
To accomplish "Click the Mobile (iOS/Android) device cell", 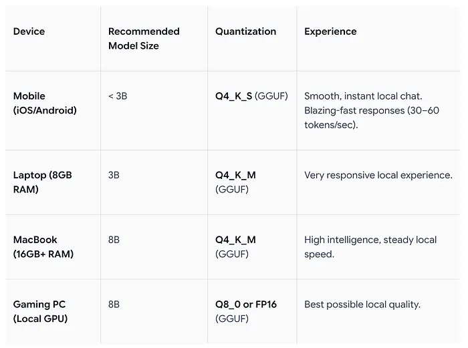I will tap(45, 104).
